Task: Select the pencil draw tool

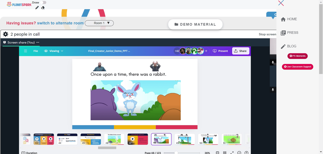Action: click(x=37, y=8)
